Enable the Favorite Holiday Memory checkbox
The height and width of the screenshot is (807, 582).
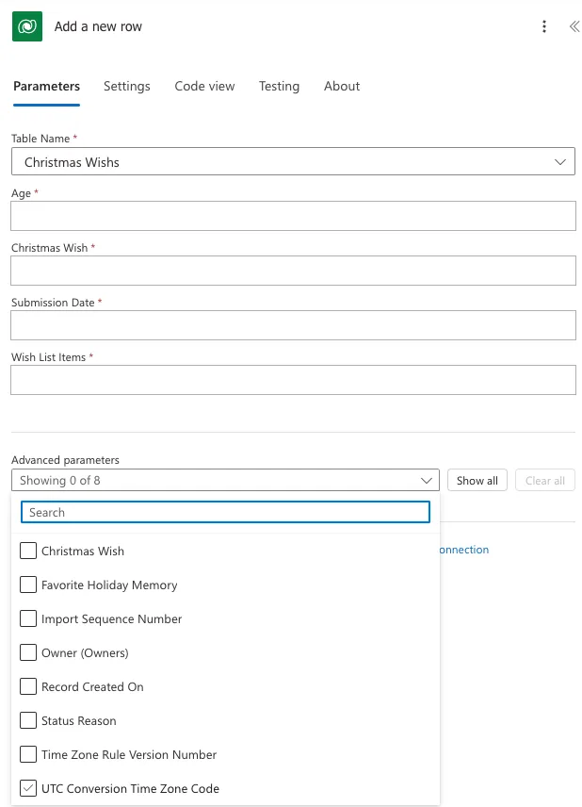tap(28, 585)
